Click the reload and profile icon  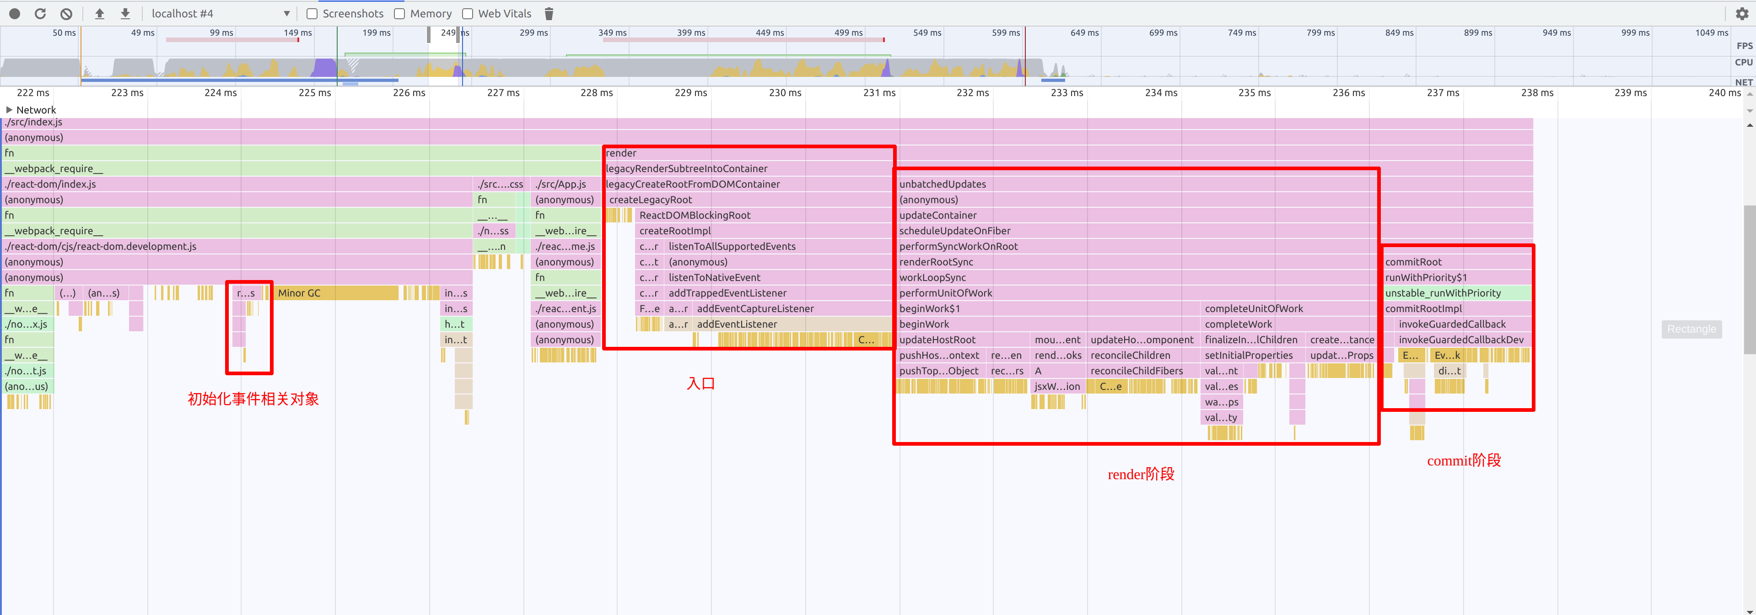pyautogui.click(x=40, y=14)
